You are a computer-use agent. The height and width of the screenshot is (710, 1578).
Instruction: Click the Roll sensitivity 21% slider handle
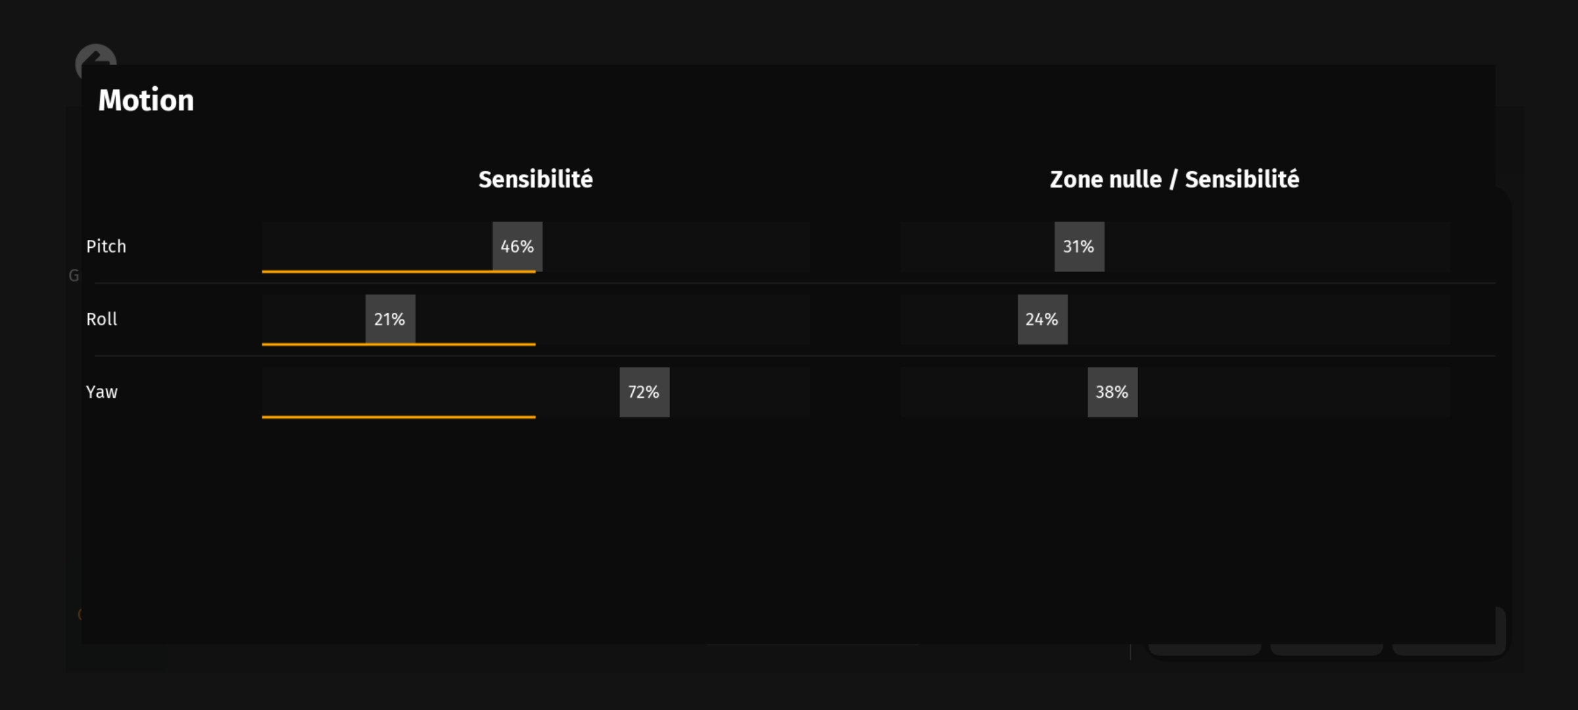pos(390,319)
